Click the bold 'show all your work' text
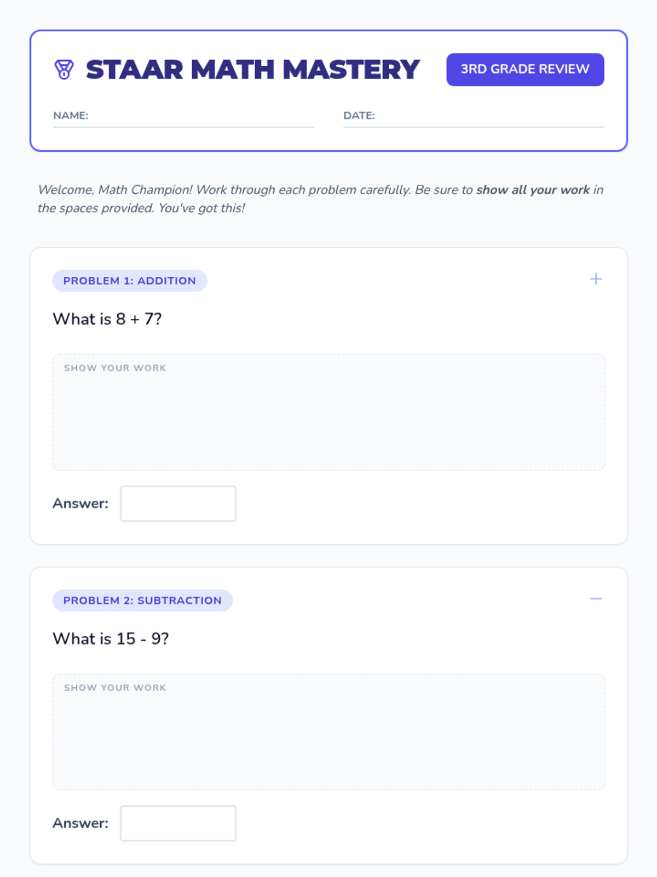657x877 pixels. (532, 190)
